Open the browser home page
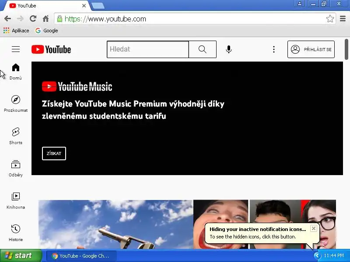Image resolution: width=350 pixels, height=262 pixels. tap(46, 19)
